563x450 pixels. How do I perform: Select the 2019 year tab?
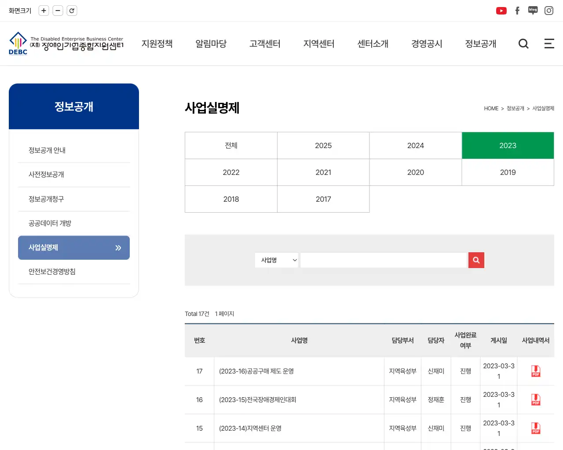click(508, 172)
